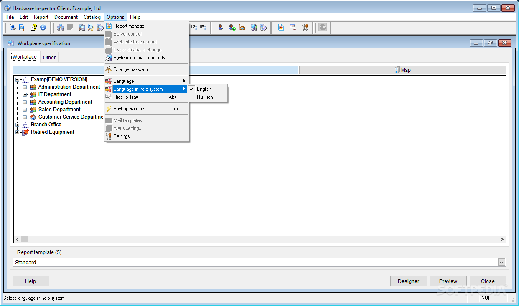Expand the Sales Department node

25,110
